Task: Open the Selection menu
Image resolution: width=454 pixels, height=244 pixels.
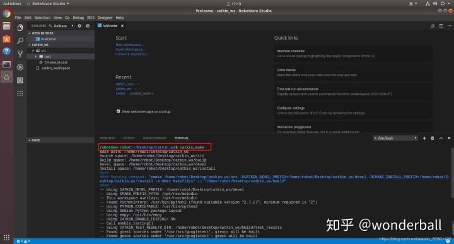Action: [43, 18]
